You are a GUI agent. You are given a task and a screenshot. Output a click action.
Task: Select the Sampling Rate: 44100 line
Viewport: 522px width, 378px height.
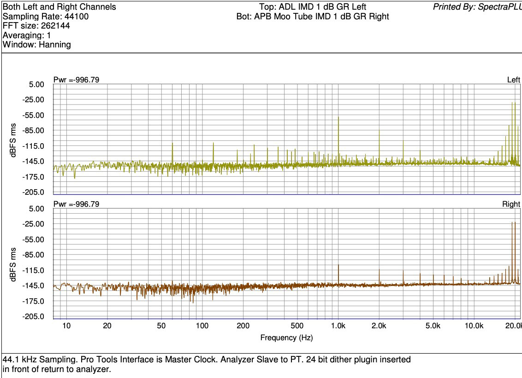click(x=46, y=17)
